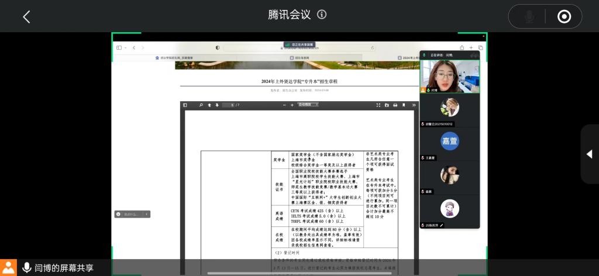Tap the round record button at top right
Screen dimensions: 599x276
coord(564,16)
